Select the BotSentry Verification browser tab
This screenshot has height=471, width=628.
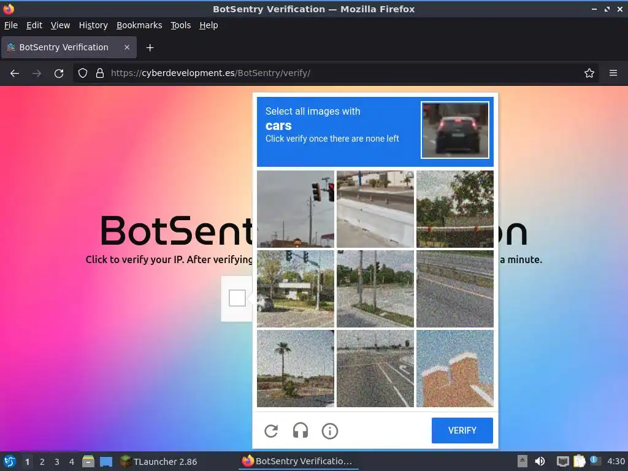tap(69, 47)
